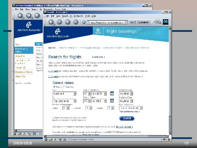Open File menu in Search window
Image resolution: width=197 pixels, height=148 pixels.
coord(48,16)
